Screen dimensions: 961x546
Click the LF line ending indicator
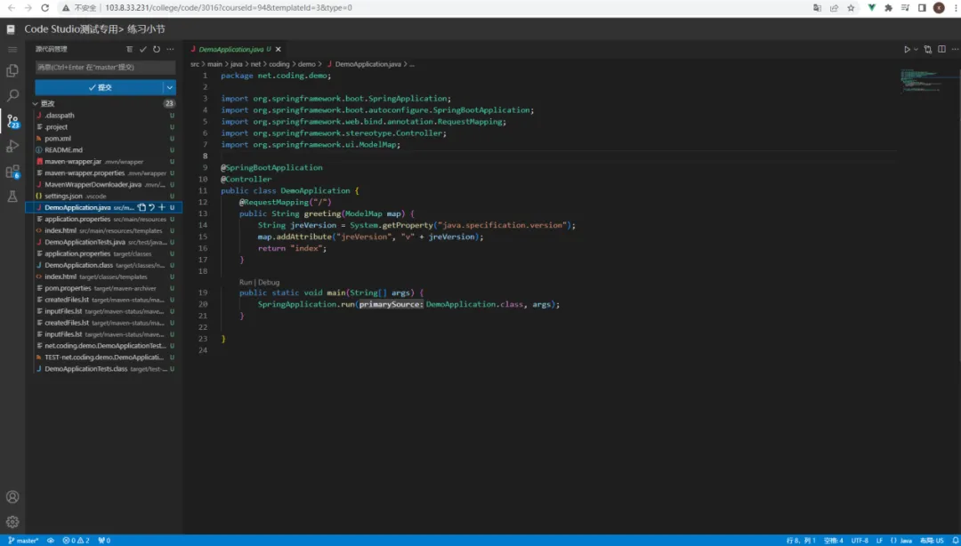point(879,541)
